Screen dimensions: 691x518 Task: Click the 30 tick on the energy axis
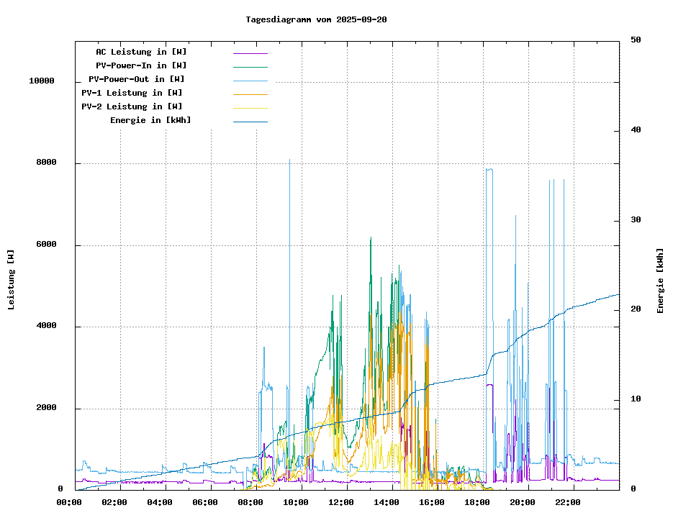(636, 220)
